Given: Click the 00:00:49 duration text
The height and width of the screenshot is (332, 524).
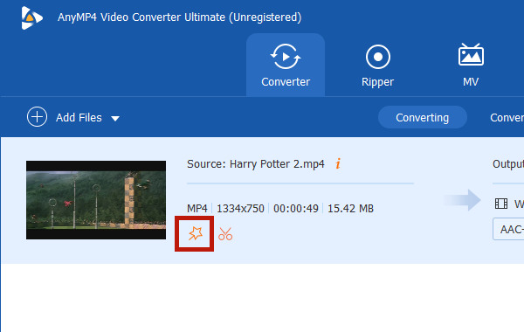Looking at the screenshot, I should (296, 209).
